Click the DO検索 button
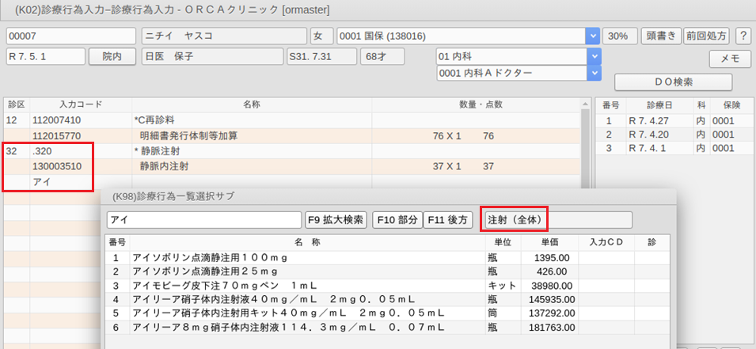The width and height of the screenshot is (756, 349). click(x=673, y=82)
